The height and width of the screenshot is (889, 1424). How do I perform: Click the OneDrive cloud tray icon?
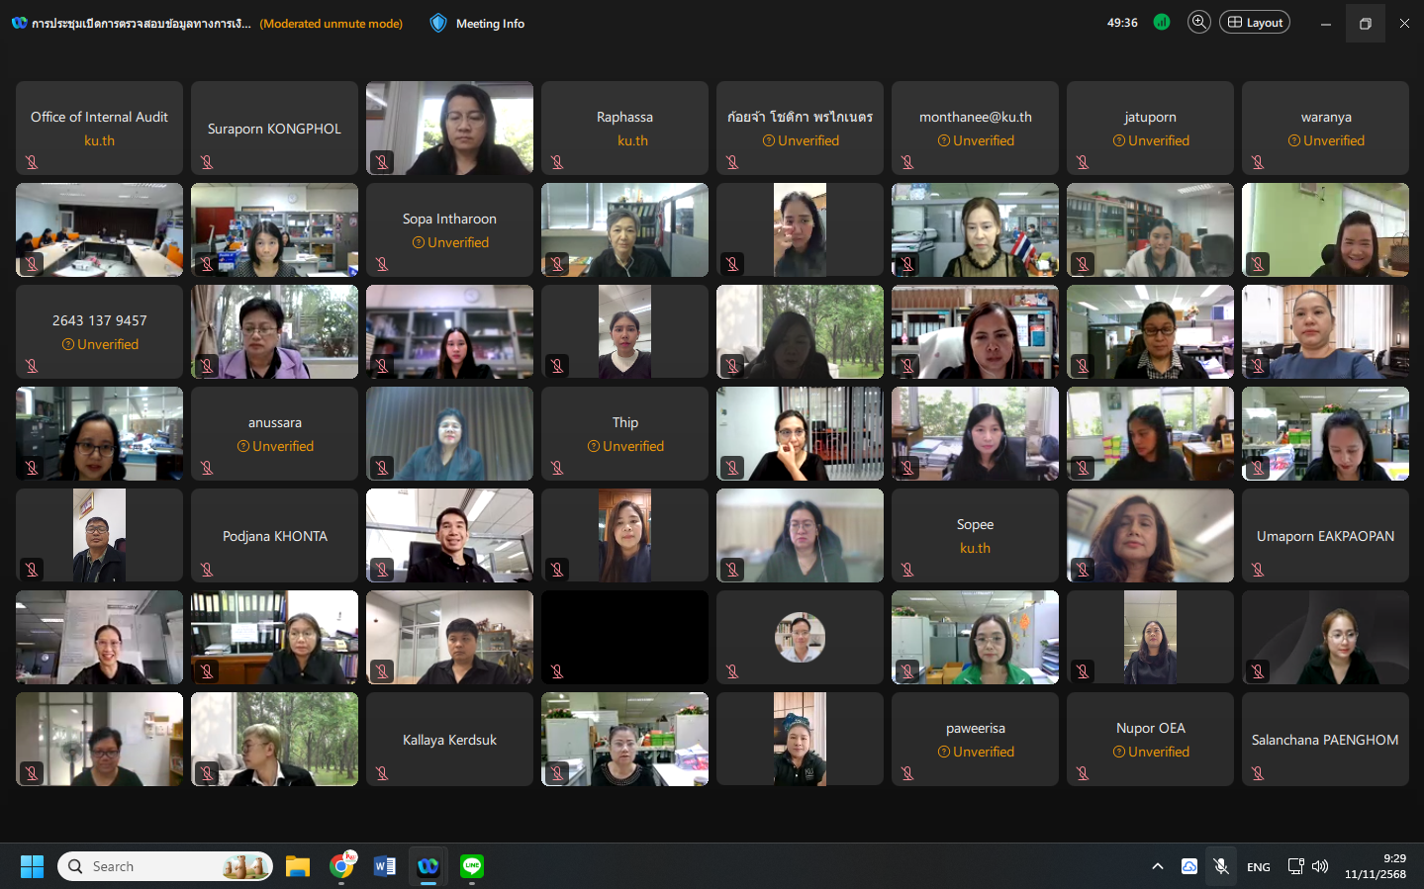point(1189,866)
